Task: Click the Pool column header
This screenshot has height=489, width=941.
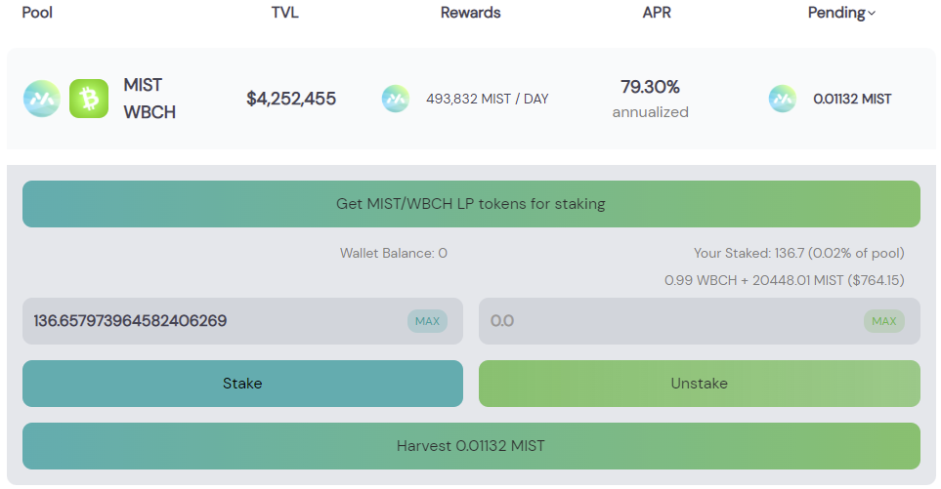Action: tap(37, 13)
